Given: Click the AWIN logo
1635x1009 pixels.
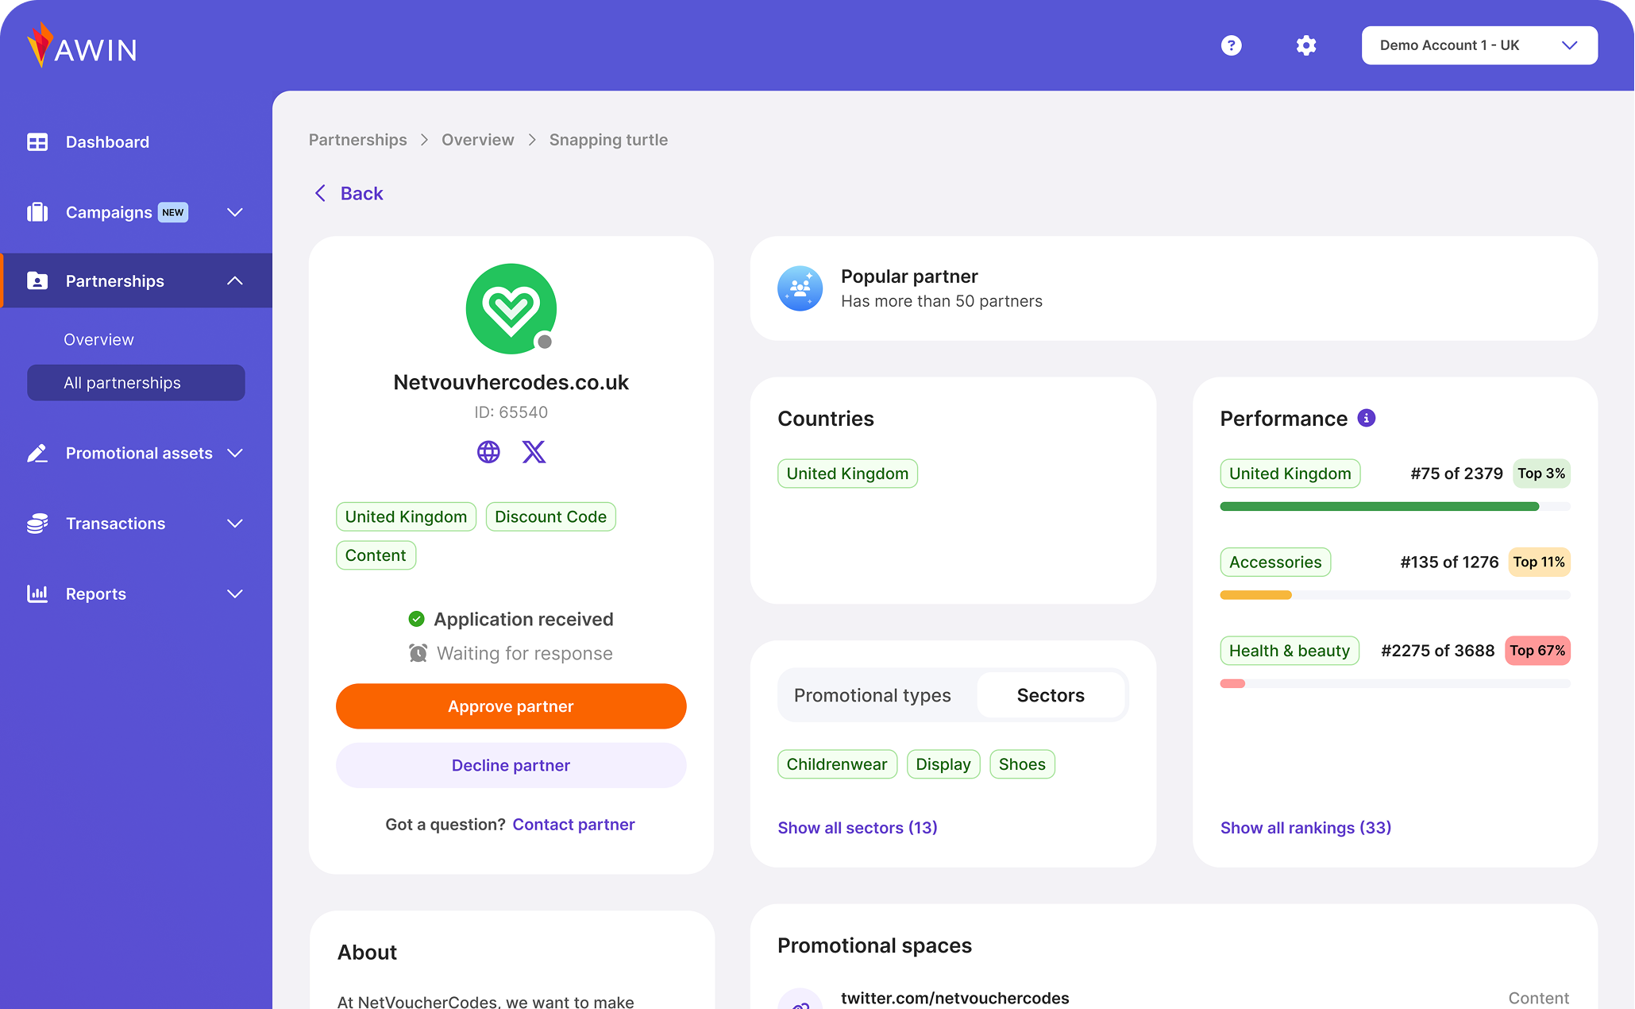Looking at the screenshot, I should tap(82, 46).
